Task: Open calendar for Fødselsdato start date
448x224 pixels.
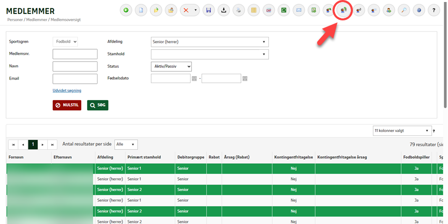Action: [194, 79]
